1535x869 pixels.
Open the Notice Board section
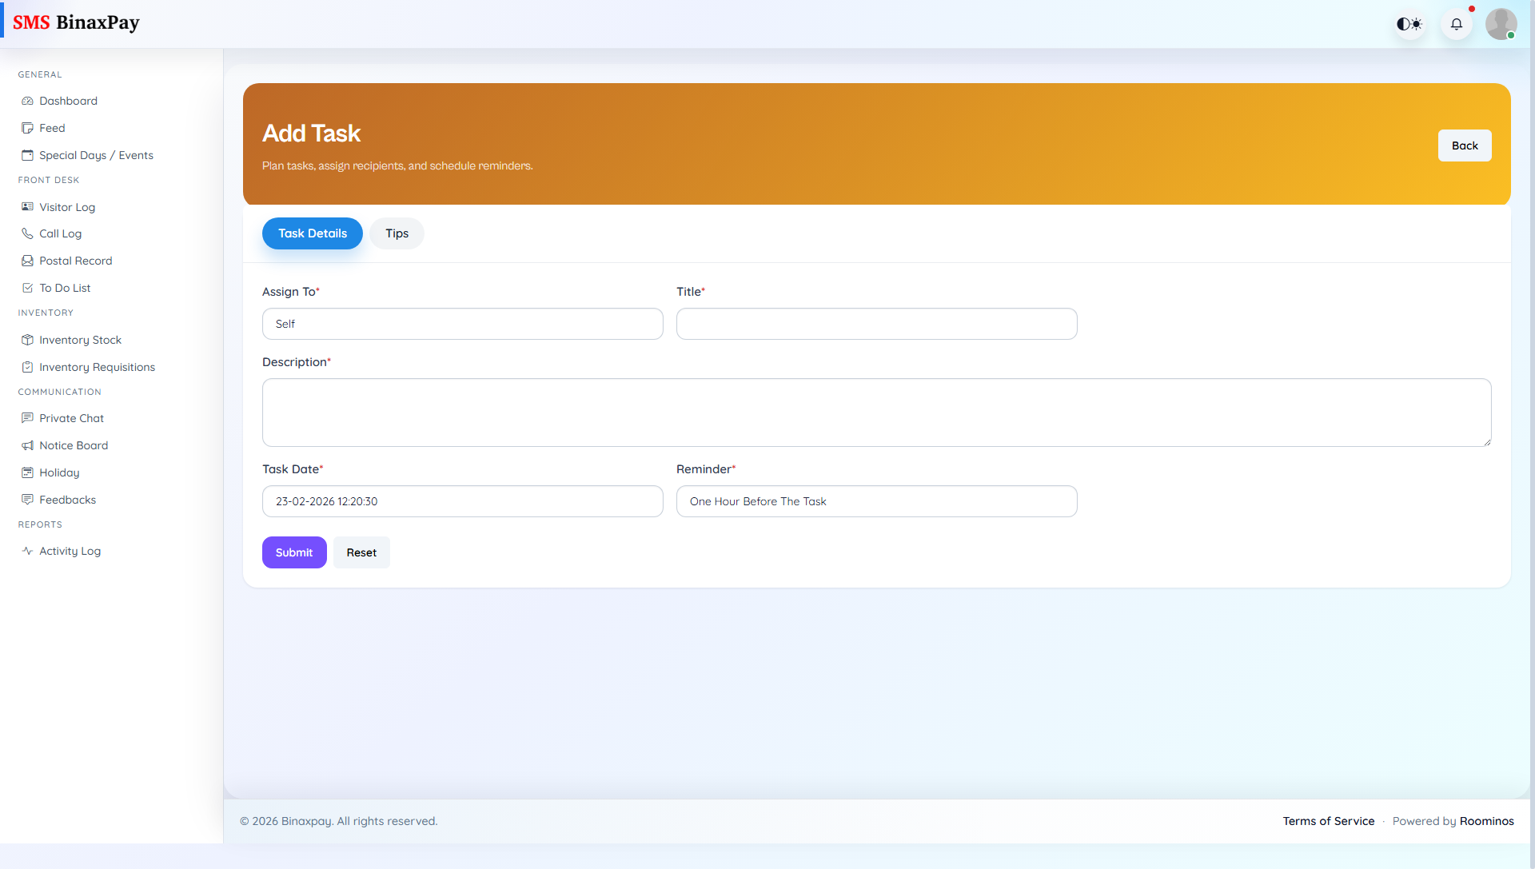click(x=74, y=444)
